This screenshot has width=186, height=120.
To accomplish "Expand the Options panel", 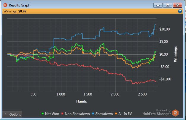I will click(12, 114).
